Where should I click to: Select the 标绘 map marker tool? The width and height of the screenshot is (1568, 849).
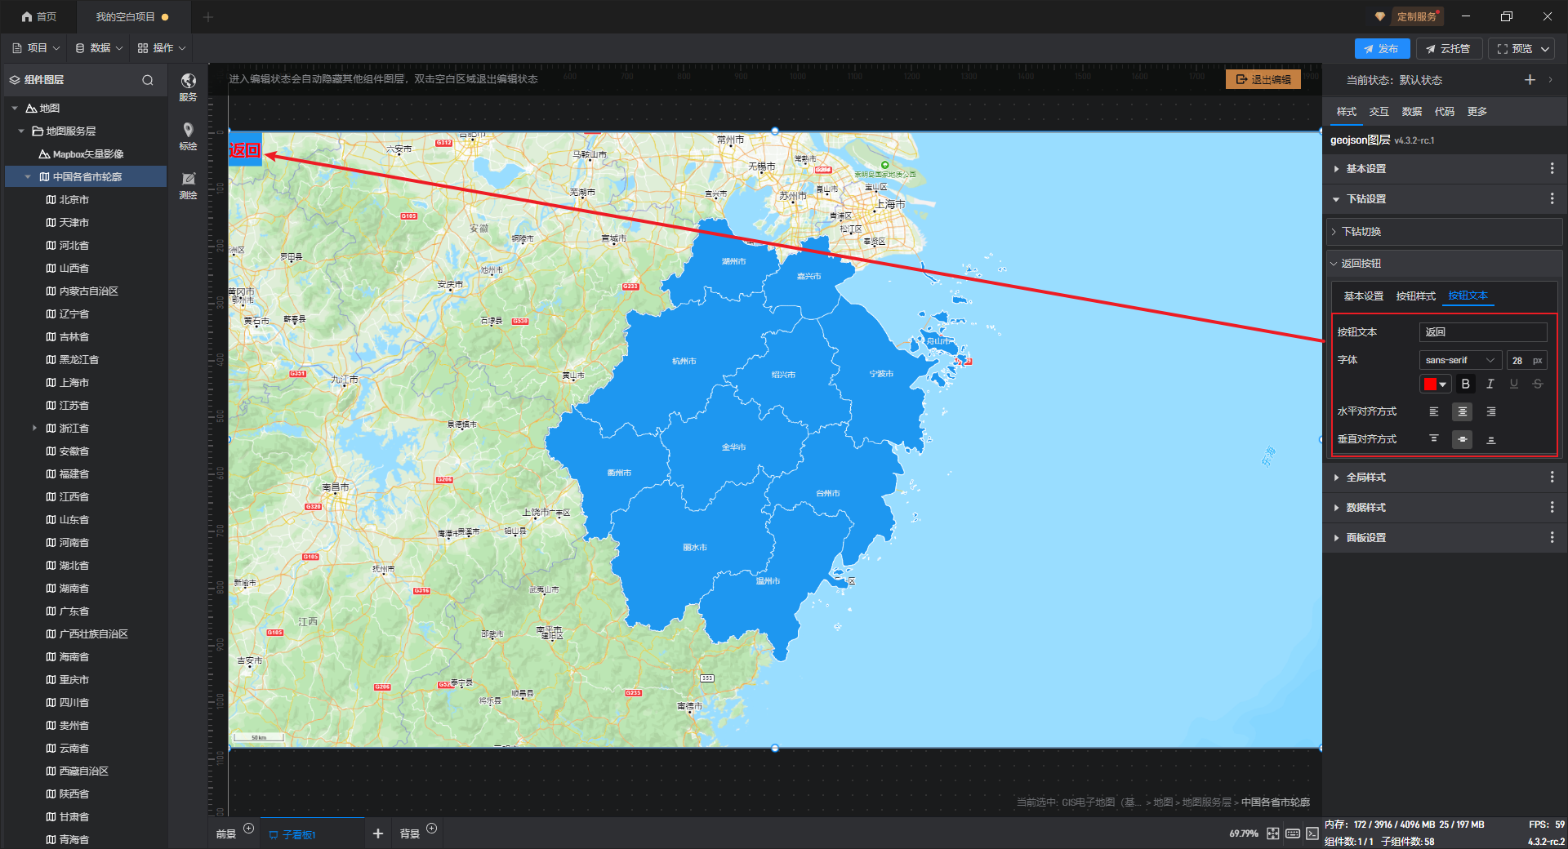coord(188,136)
